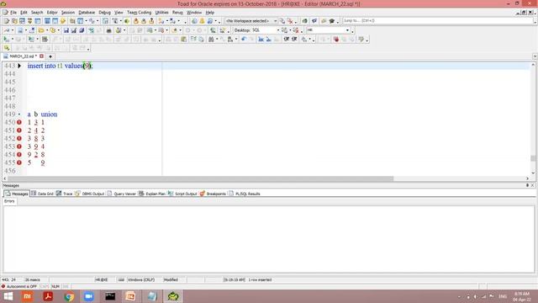Click the red halt icon in the debug toolbar
538x303 pixels.
(x=336, y=40)
